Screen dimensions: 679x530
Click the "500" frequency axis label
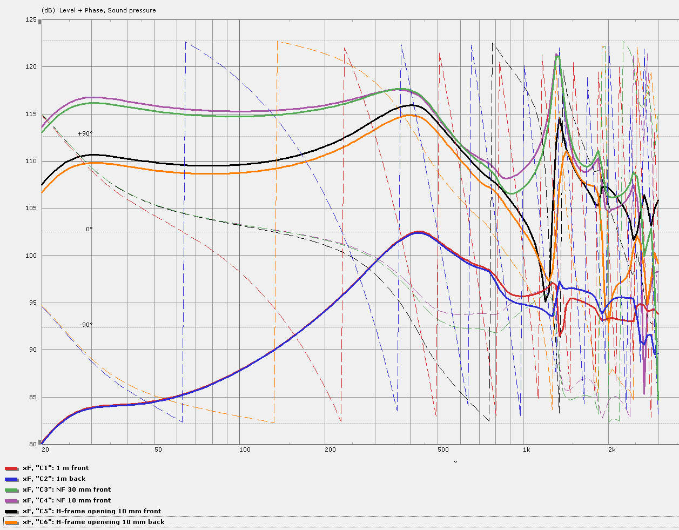coord(443,450)
